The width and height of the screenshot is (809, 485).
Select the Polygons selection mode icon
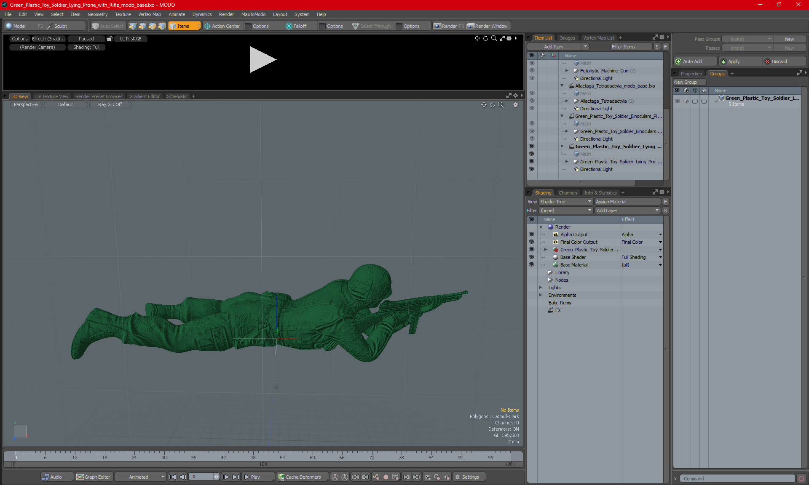point(152,26)
